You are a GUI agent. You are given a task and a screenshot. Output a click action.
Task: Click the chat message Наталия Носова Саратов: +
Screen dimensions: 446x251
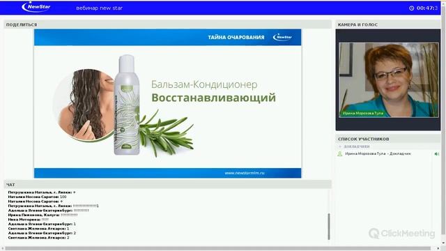point(36,201)
